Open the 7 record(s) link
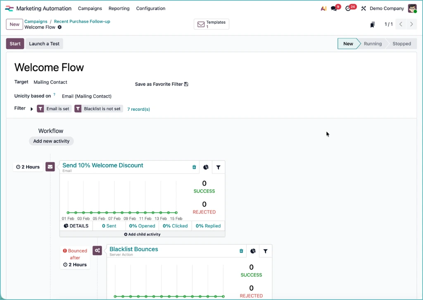423x300 pixels. (138, 109)
